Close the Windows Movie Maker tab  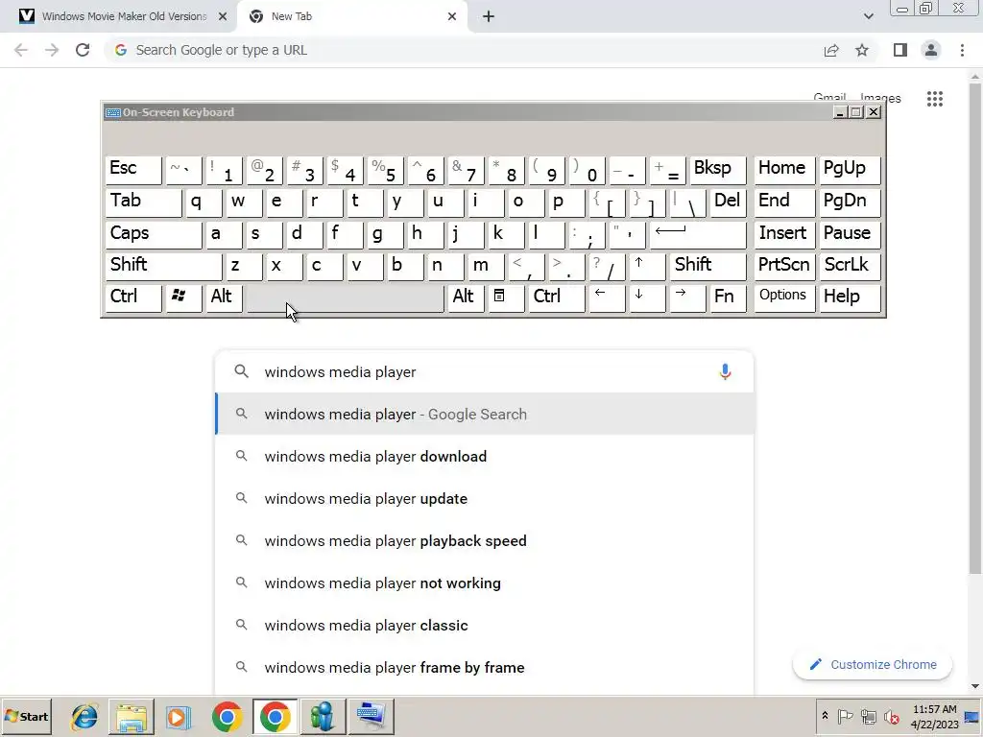pos(223,17)
